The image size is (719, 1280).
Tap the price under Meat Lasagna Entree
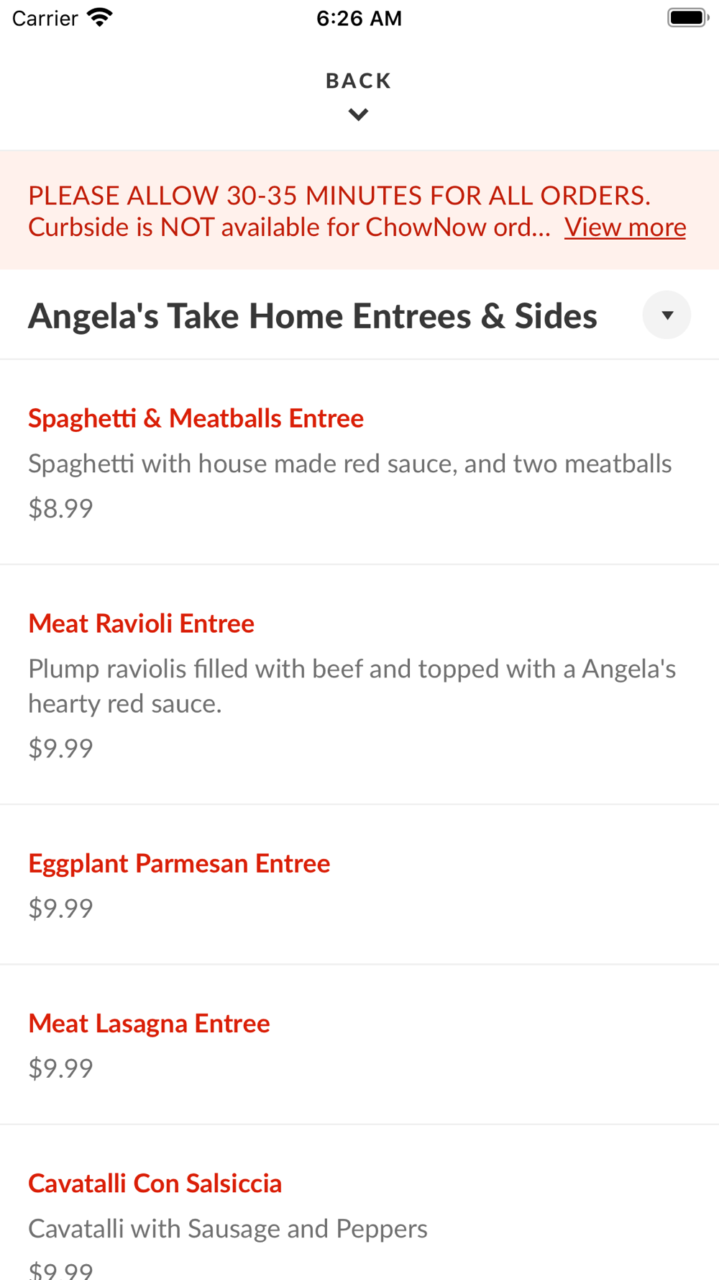60,1068
